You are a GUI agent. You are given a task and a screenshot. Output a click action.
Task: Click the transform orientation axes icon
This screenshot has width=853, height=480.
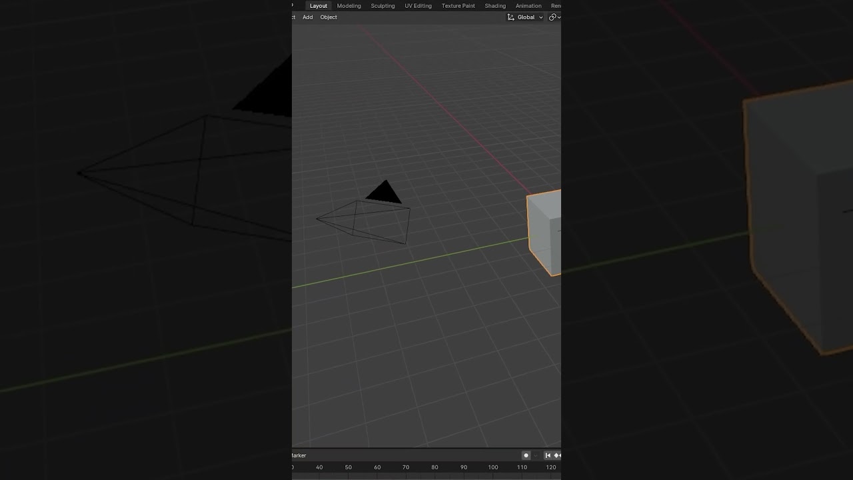coord(511,17)
